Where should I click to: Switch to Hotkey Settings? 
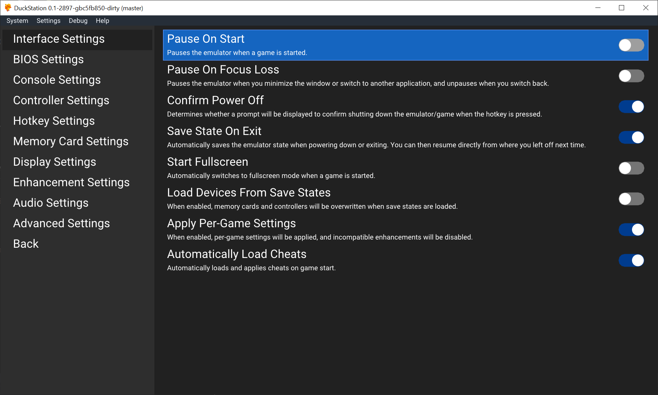click(x=54, y=121)
